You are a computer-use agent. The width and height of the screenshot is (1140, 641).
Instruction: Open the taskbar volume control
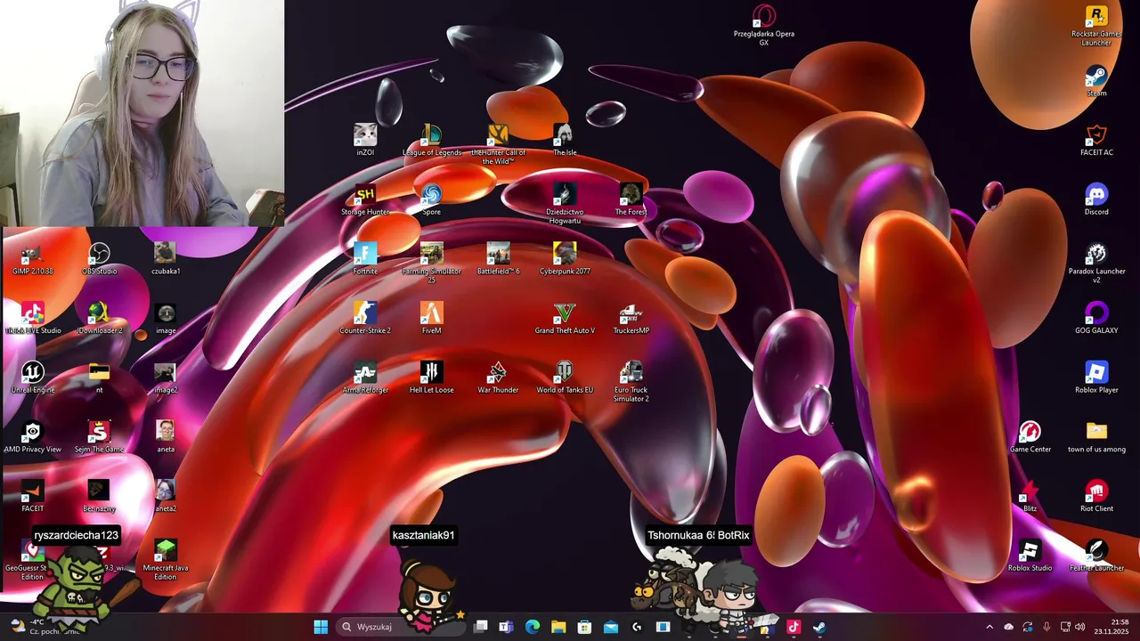point(1080,627)
